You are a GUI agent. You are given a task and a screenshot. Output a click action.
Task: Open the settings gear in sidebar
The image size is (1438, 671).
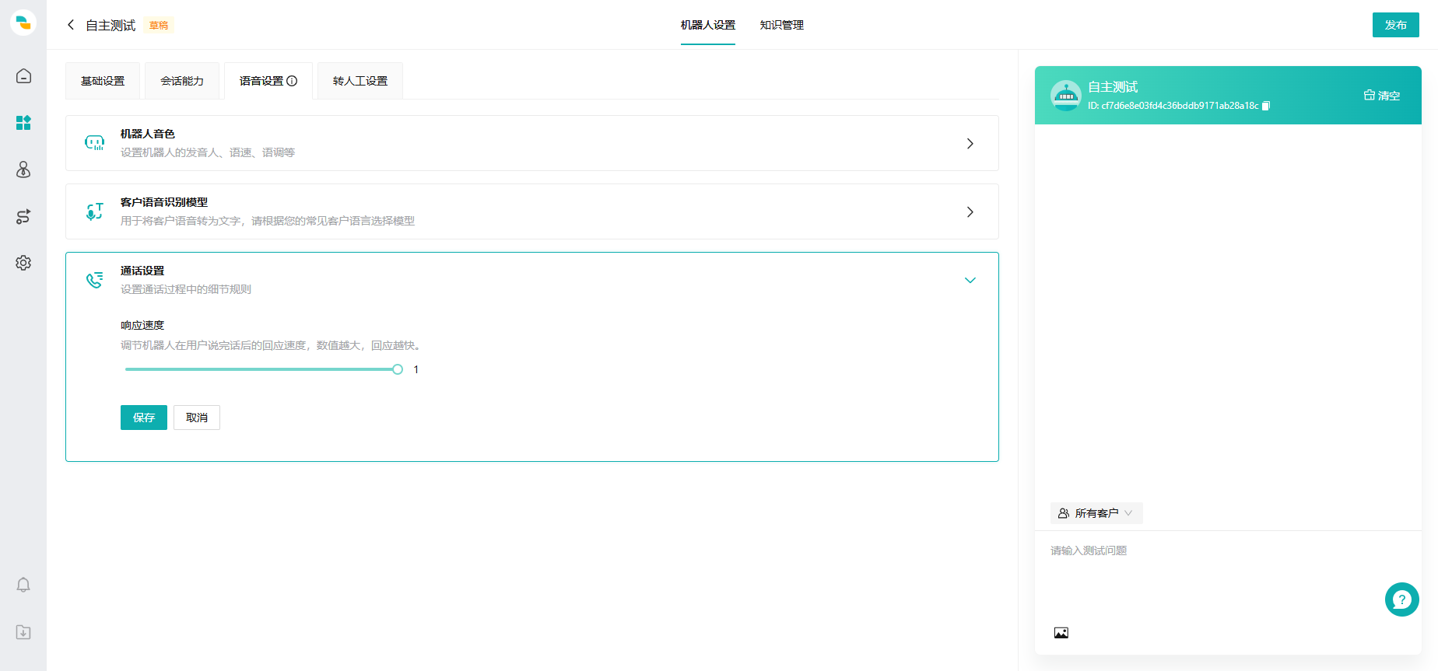click(23, 263)
